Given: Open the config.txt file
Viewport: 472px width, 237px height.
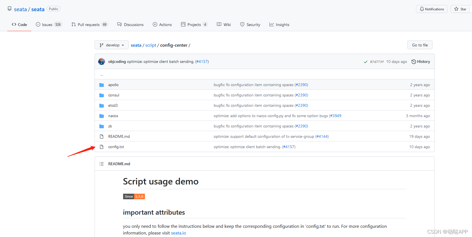Looking at the screenshot, I should (x=116, y=147).
